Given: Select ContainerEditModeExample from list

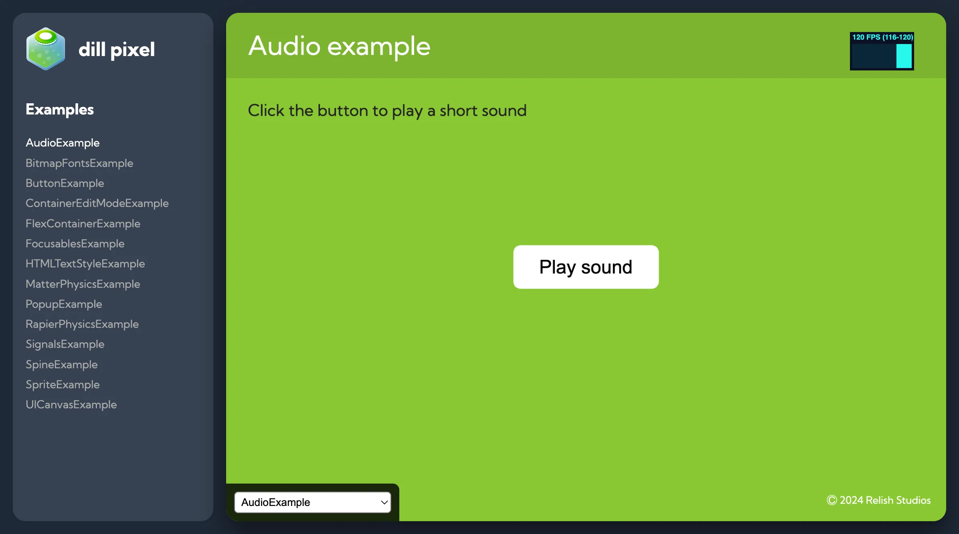Looking at the screenshot, I should tap(97, 203).
